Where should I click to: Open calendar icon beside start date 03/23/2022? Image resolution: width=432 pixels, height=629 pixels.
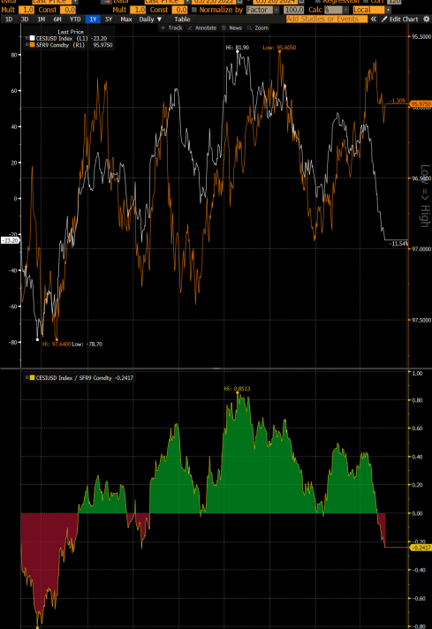240,2
